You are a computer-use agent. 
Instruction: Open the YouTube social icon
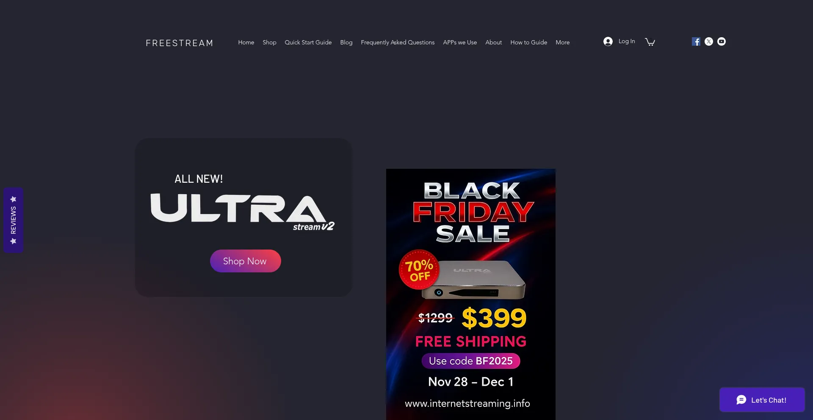point(721,41)
